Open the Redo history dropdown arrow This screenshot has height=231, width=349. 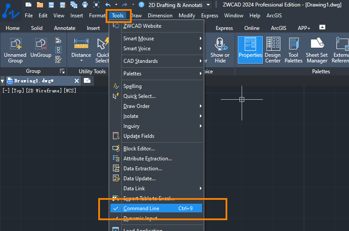click(x=133, y=5)
